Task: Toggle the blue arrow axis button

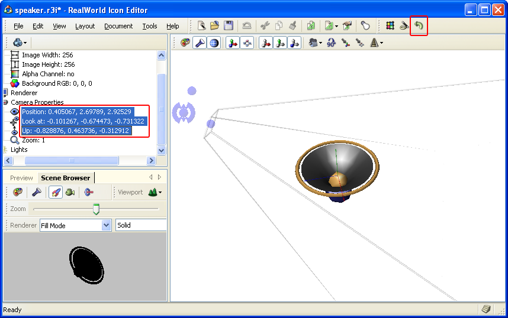Action: (x=294, y=43)
